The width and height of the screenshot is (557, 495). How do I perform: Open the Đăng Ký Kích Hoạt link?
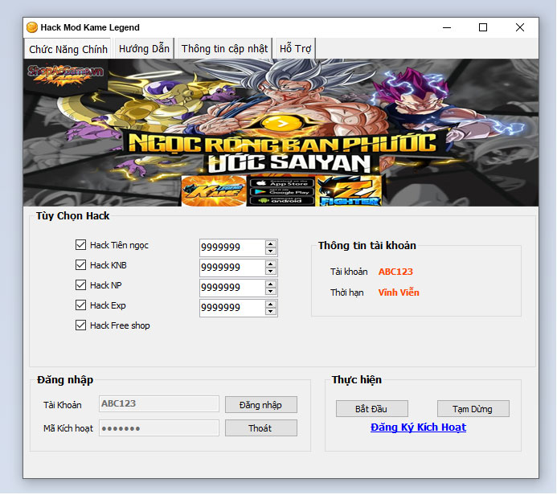418,427
